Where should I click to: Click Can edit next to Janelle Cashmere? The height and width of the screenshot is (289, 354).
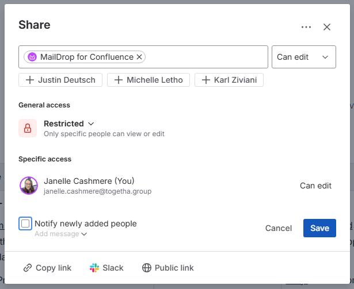(315, 186)
